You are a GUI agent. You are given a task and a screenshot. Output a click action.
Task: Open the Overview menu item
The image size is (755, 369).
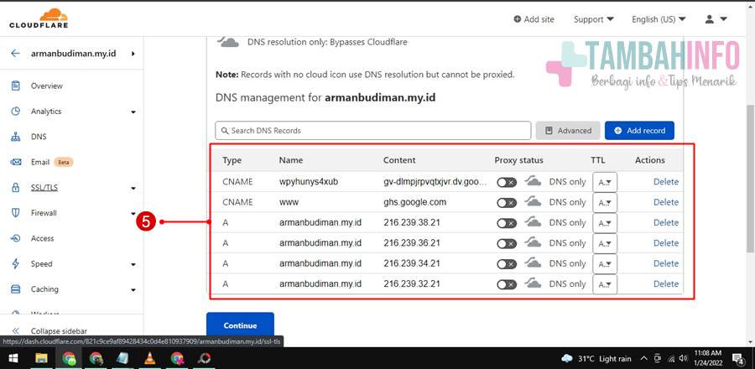pos(47,86)
